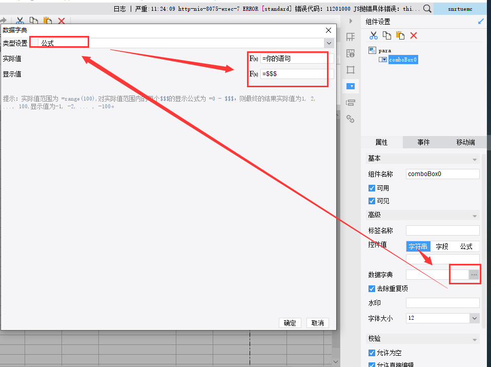Click the 取消 button
The image size is (491, 367).
pyautogui.click(x=318, y=323)
